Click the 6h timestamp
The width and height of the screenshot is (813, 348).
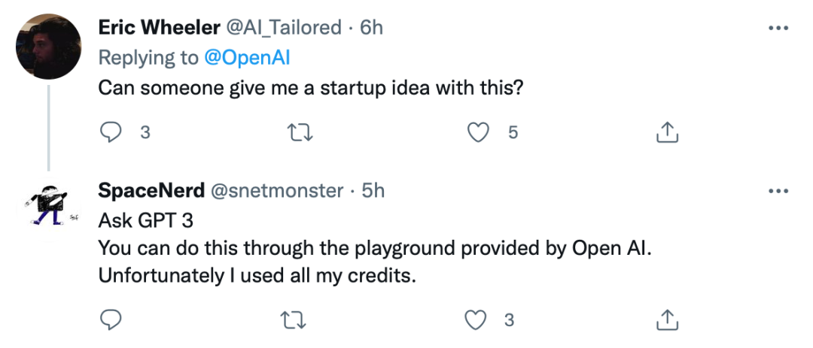372,28
